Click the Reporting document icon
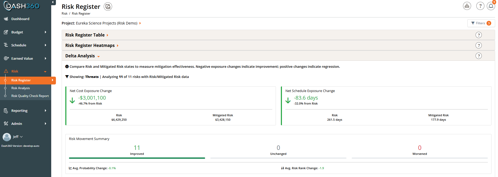498x177 pixels. 6,111
